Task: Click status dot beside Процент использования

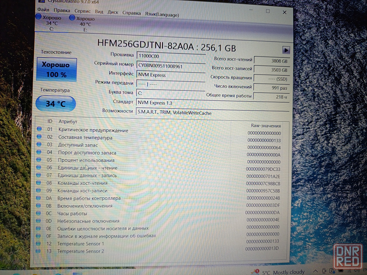Action: (x=39, y=159)
